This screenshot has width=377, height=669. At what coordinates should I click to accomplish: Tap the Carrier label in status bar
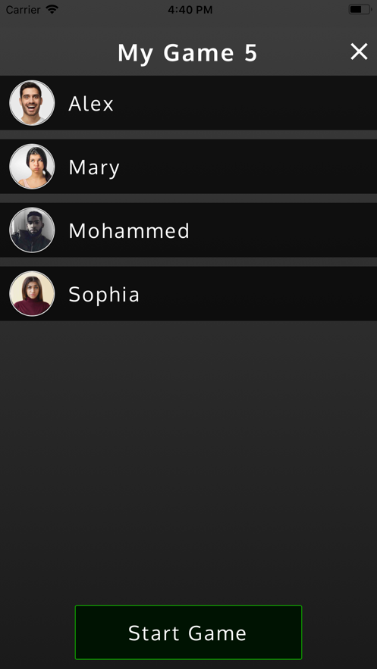pos(24,9)
